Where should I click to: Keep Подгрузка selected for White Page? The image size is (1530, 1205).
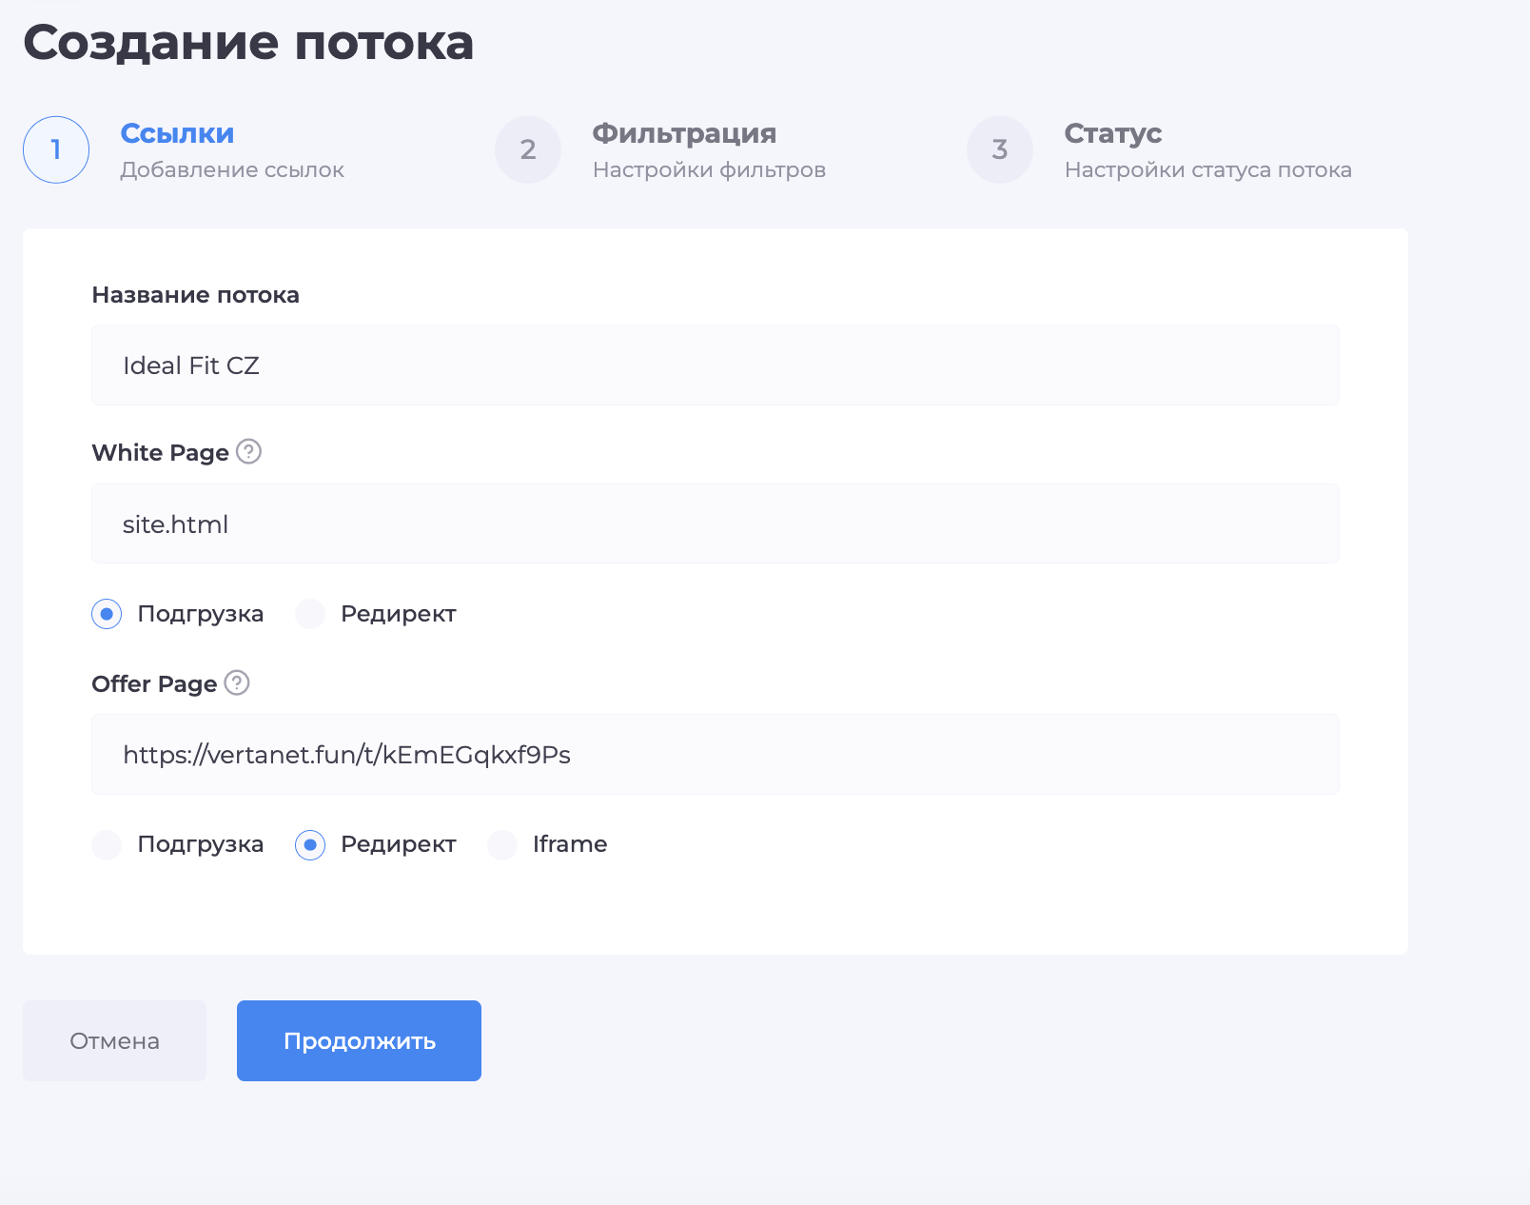(x=106, y=614)
